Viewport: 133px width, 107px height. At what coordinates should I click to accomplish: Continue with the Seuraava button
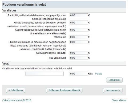(x=113, y=90)
